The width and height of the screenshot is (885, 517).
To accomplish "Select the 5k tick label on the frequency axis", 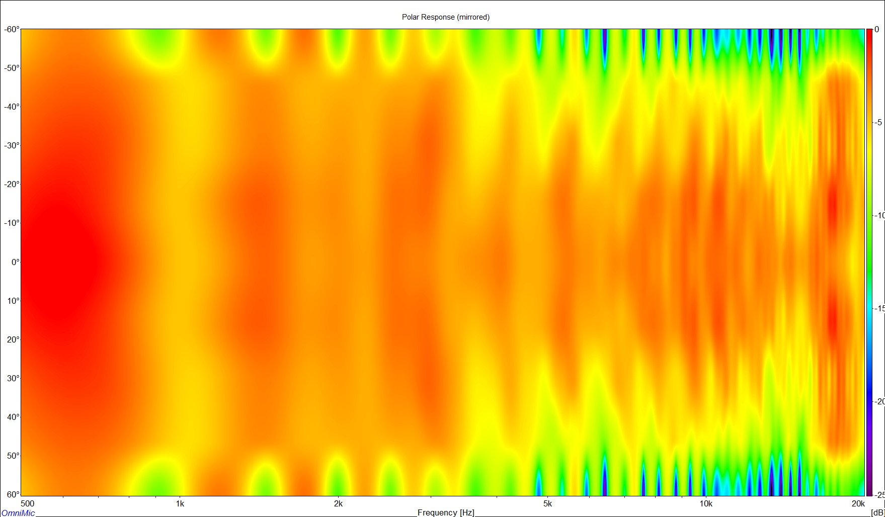I will coord(547,503).
